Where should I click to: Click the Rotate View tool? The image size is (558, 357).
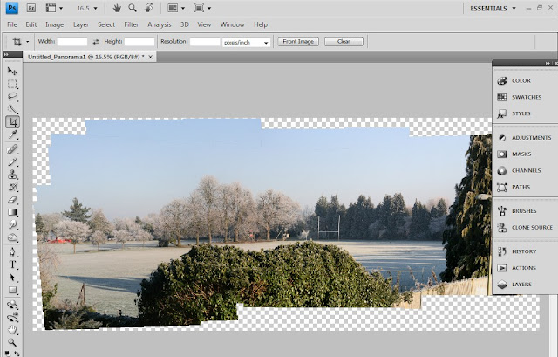coord(149,8)
